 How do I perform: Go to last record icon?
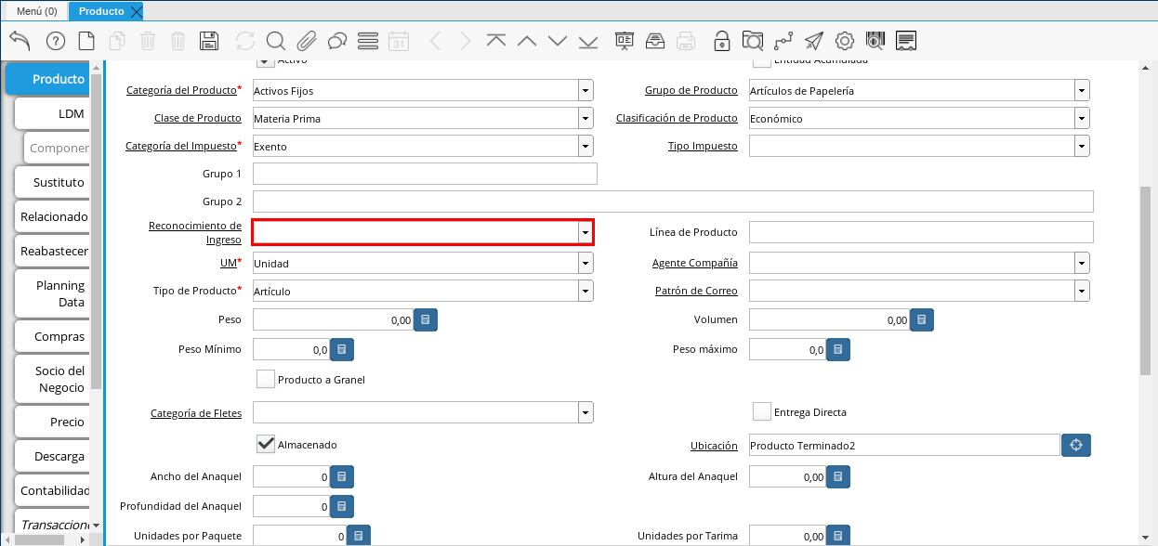pos(588,41)
